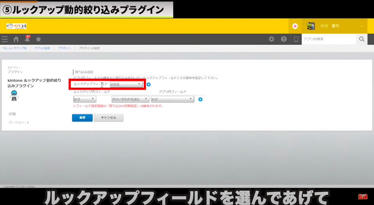Go to the home icon
Viewport: 374px width, 205px height.
coord(16,39)
